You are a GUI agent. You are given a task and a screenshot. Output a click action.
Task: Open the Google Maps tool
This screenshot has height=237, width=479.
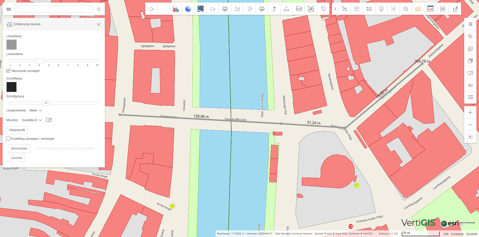pyautogui.click(x=200, y=9)
